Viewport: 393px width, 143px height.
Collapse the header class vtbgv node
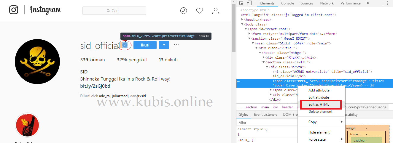tap(260, 53)
